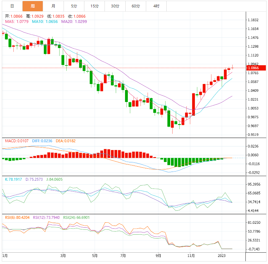The image size is (268, 264).
Task: Click the RSI(12): 73.7940 label
Action: 46,217
